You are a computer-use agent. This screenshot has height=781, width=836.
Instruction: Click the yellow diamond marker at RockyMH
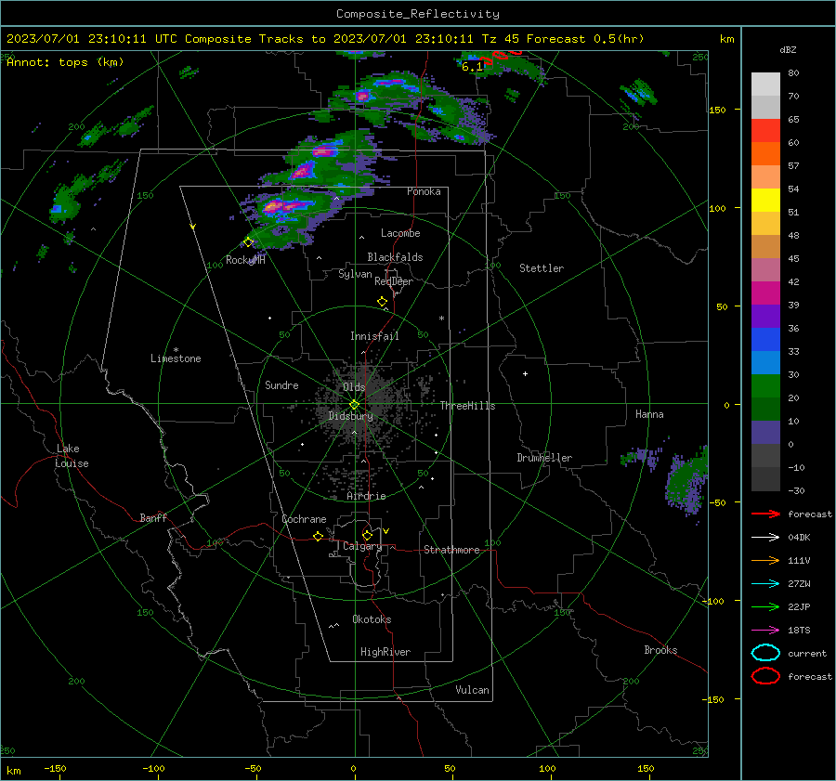(x=248, y=242)
